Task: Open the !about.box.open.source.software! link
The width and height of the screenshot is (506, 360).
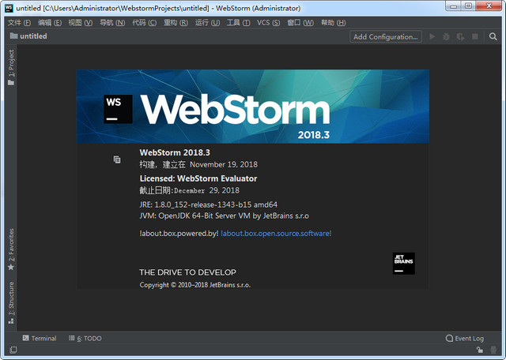Action: tap(276, 233)
